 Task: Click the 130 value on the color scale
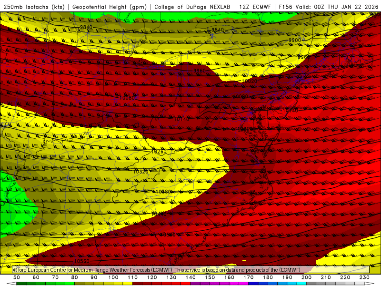171,277
